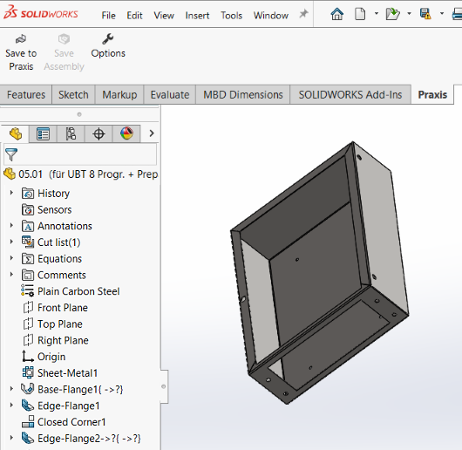Open the Edit menu
This screenshot has height=450, width=462.
click(134, 16)
